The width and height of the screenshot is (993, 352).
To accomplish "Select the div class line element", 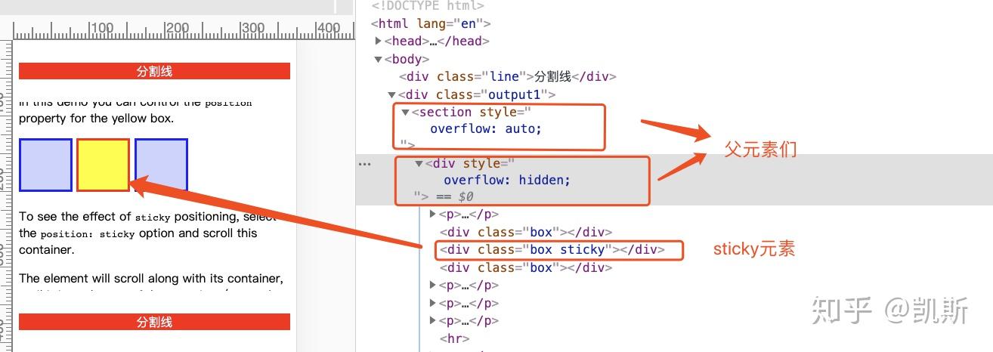I will (x=508, y=76).
